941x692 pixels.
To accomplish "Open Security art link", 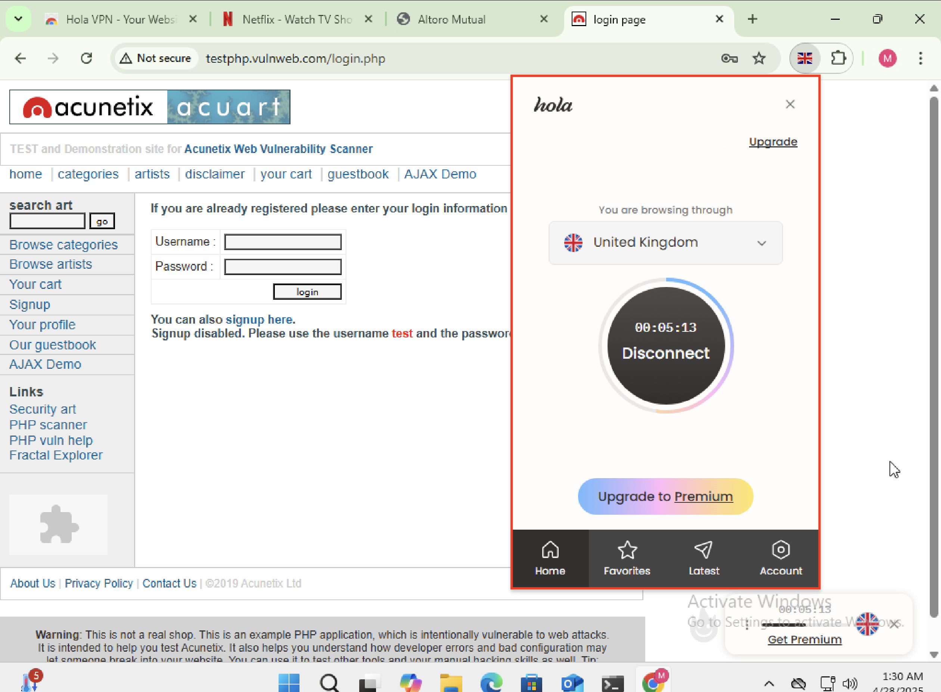I will (x=42, y=409).
